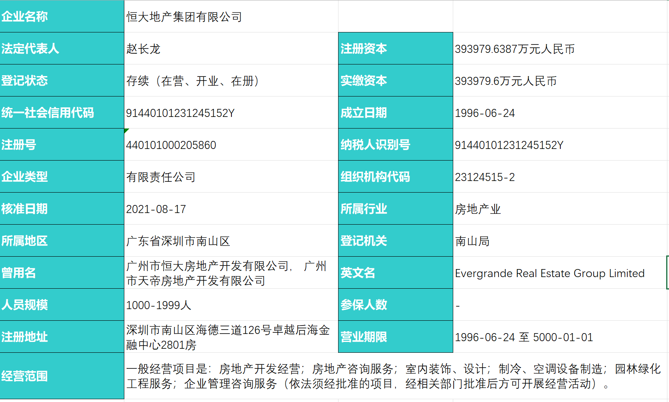Select the 曾用名 label cell

(x=62, y=273)
